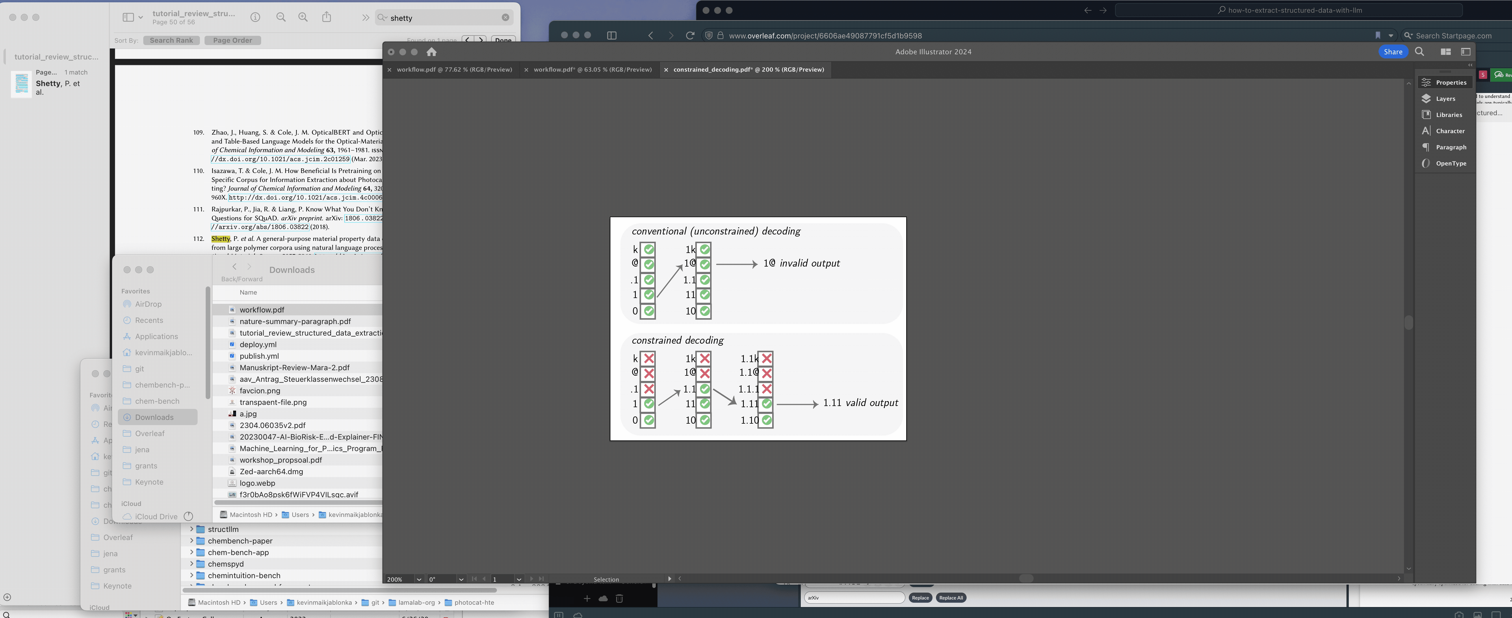Open the Arrange Documents icon
Image resolution: width=1512 pixels, height=618 pixels.
(1446, 52)
